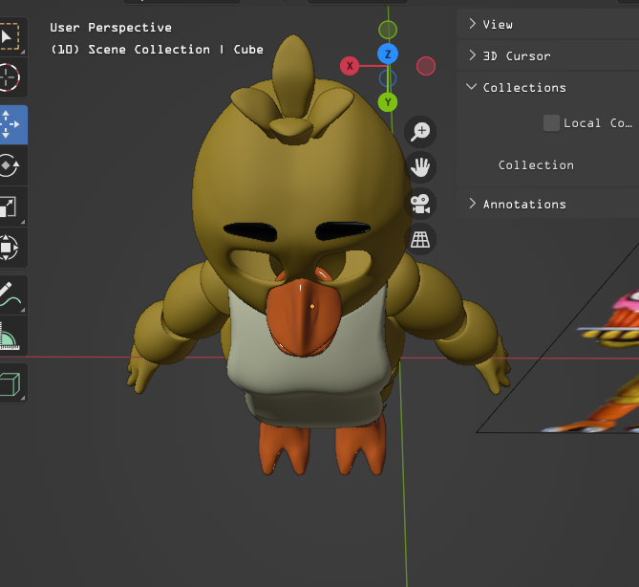This screenshot has height=587, width=639.
Task: Expand the 3D Cursor panel
Action: [547, 55]
